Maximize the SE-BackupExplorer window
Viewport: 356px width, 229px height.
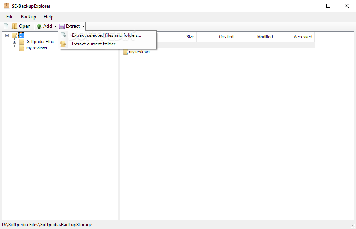(328, 6)
